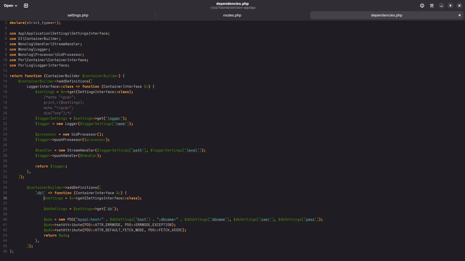Screen dimensions: 465x261
Task: Click the return function (ContainerBuilder line
Action: [x=67, y=76]
